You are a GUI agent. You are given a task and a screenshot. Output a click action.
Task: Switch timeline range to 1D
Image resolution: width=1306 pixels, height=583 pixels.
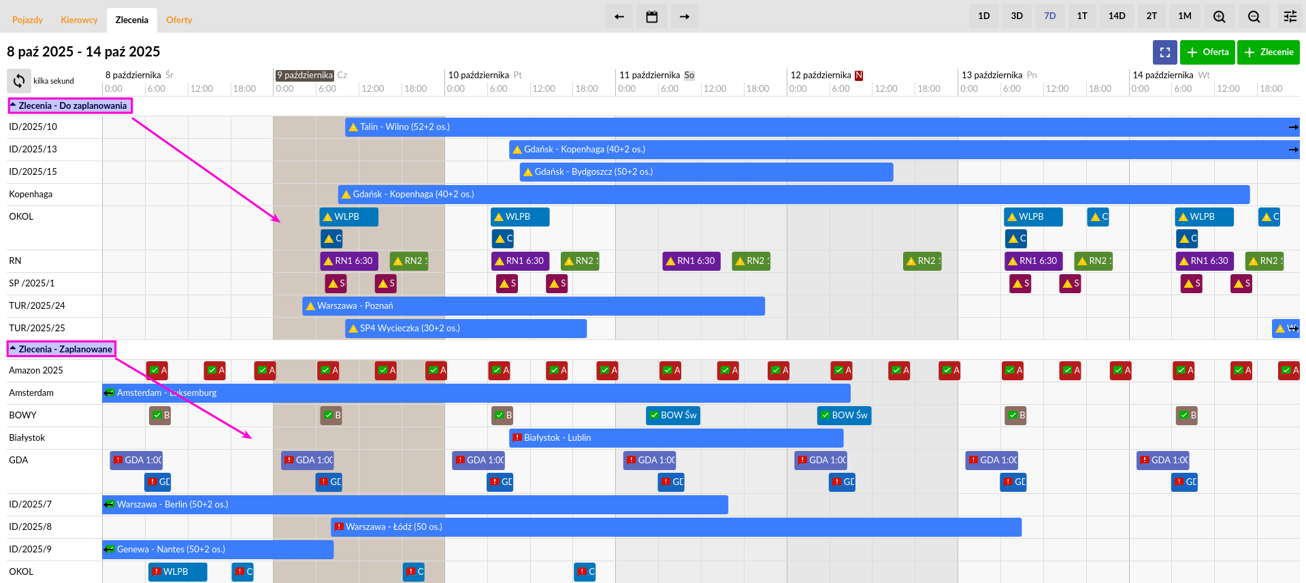[x=983, y=16]
